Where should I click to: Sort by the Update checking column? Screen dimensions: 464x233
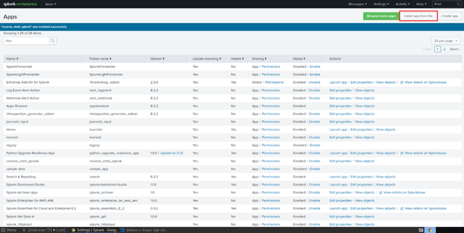pos(207,59)
